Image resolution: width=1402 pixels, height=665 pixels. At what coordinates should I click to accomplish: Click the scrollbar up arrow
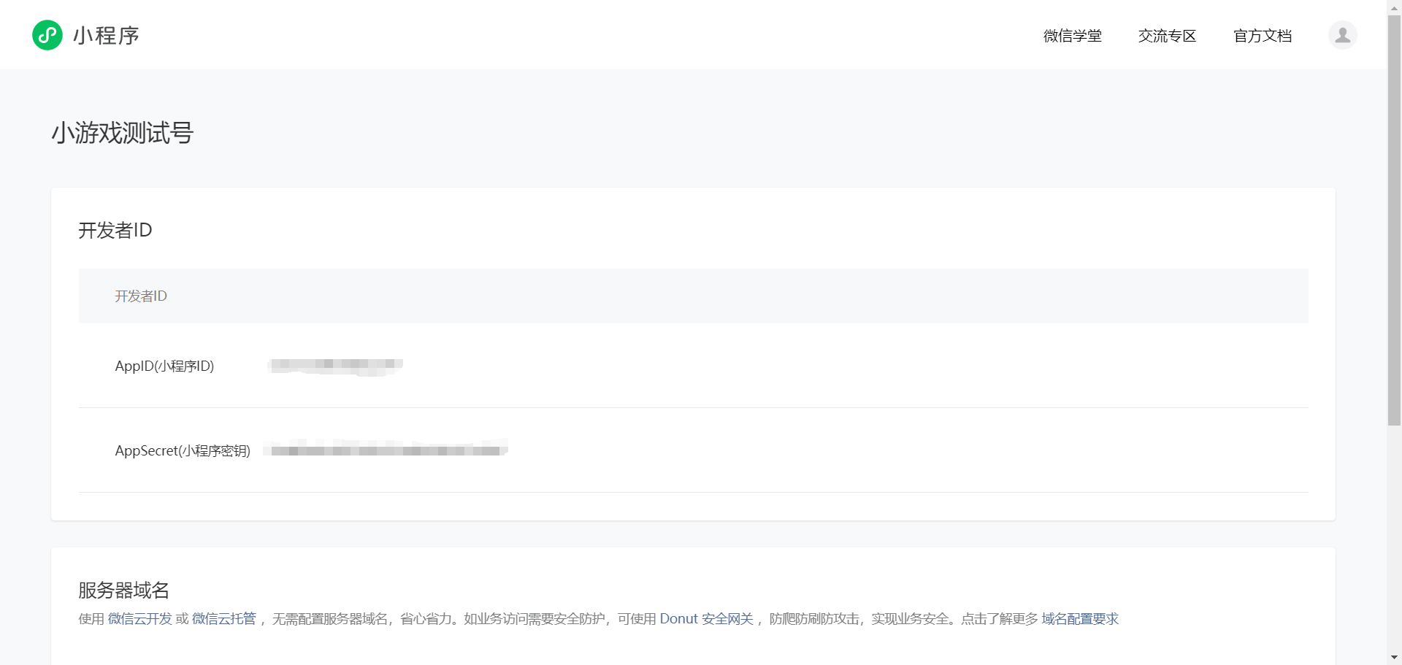(x=1394, y=7)
